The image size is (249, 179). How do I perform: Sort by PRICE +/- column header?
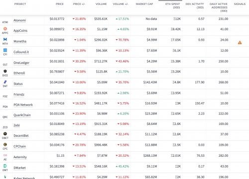pyautogui.click(x=79, y=4)
